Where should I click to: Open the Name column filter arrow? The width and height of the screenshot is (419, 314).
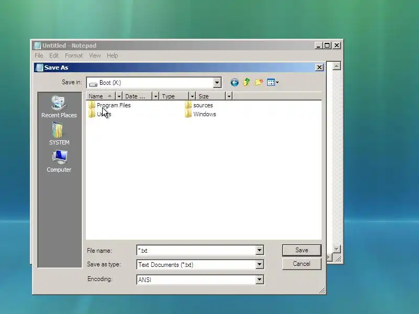click(x=119, y=96)
